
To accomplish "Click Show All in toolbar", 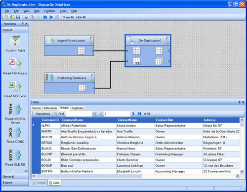I will coord(68,17).
